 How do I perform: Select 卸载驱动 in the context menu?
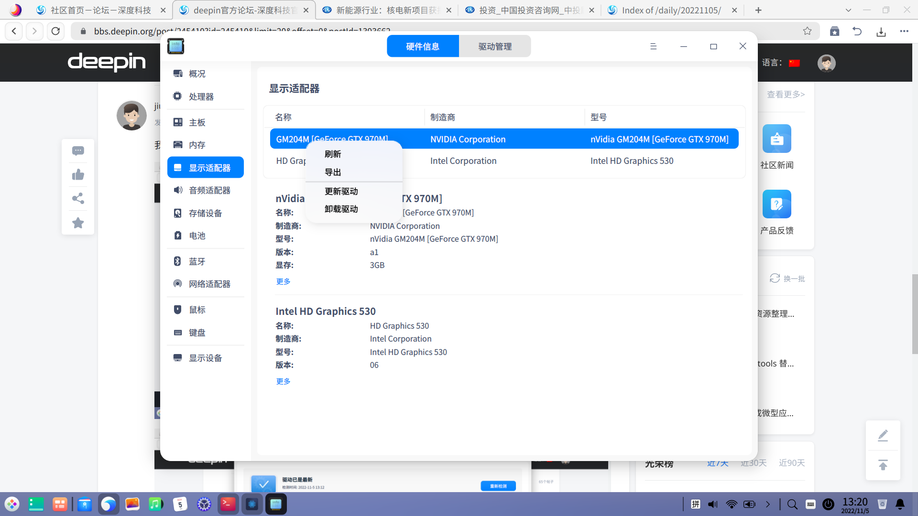tap(341, 209)
